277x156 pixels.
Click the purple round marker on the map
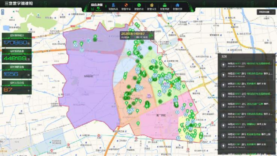click(149, 96)
